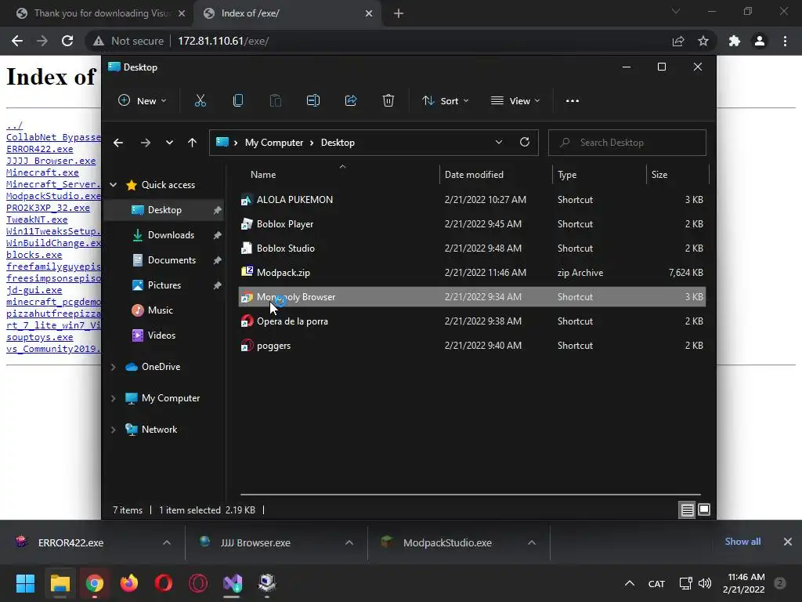Sort files by Type column header

599,175
